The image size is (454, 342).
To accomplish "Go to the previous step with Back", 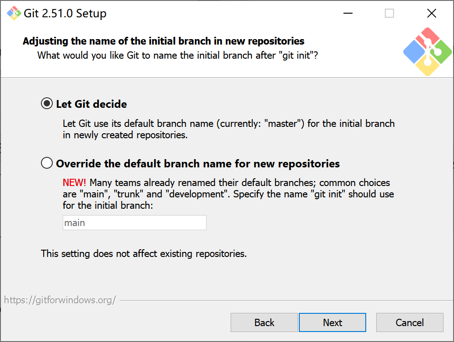I will pyautogui.click(x=264, y=322).
